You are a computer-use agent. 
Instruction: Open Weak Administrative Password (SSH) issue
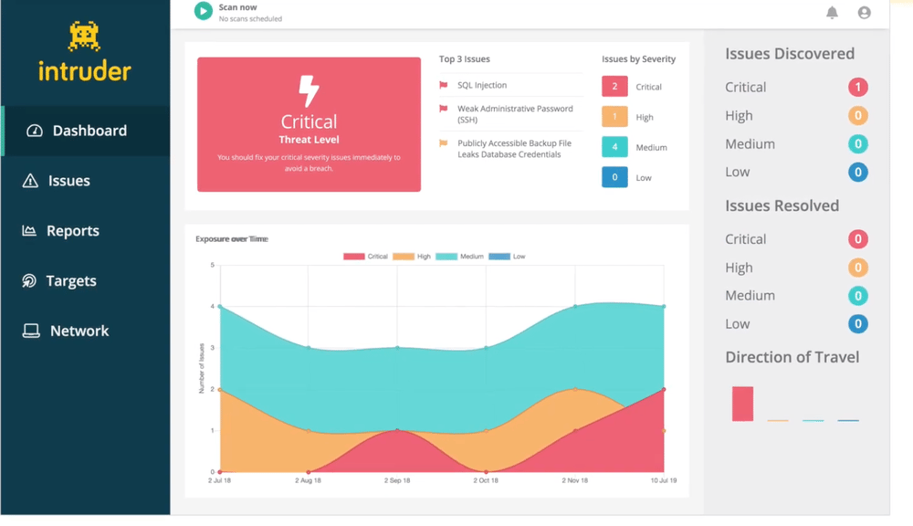point(515,114)
